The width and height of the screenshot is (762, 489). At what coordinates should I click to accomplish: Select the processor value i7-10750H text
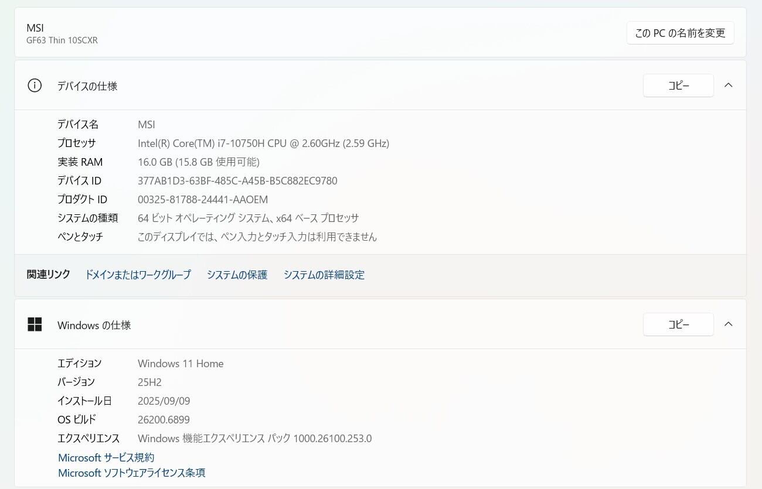pyautogui.click(x=263, y=143)
